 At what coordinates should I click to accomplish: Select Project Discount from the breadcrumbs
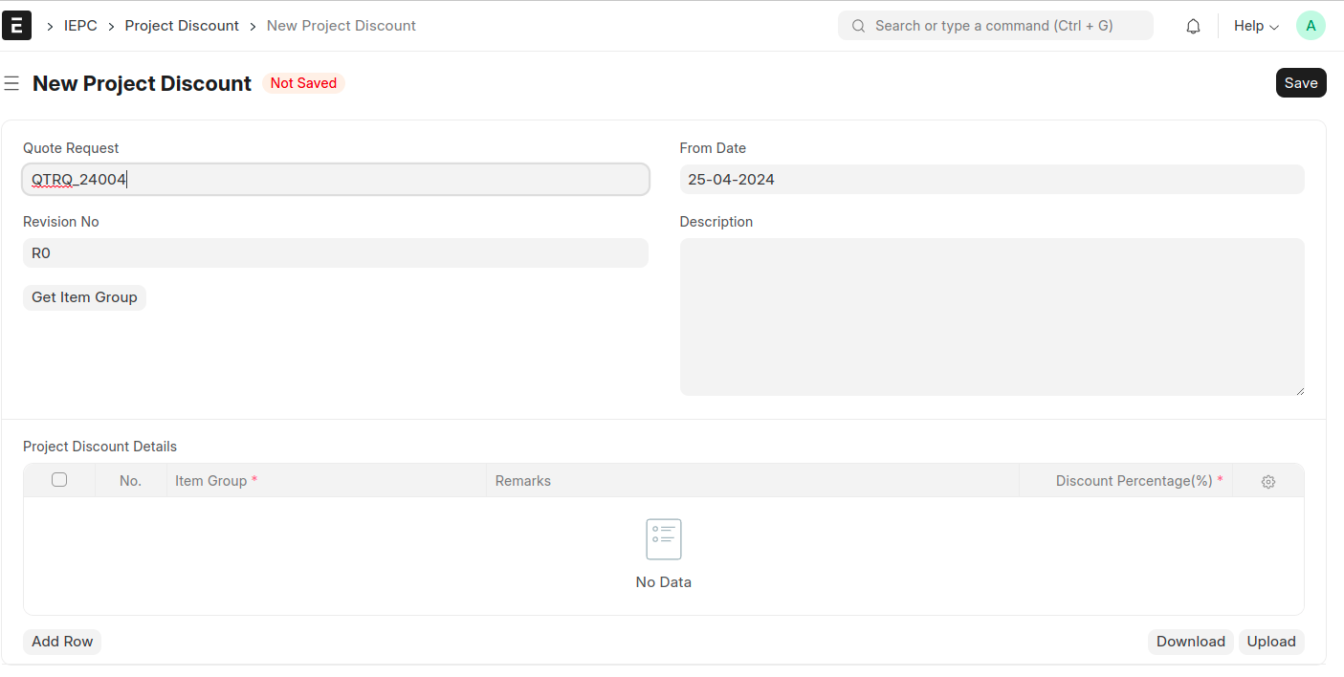pyautogui.click(x=182, y=25)
